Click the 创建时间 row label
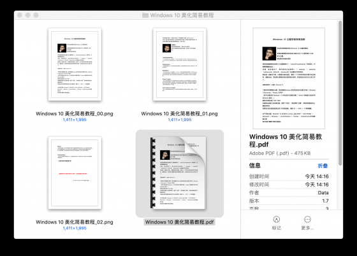 (259, 176)
